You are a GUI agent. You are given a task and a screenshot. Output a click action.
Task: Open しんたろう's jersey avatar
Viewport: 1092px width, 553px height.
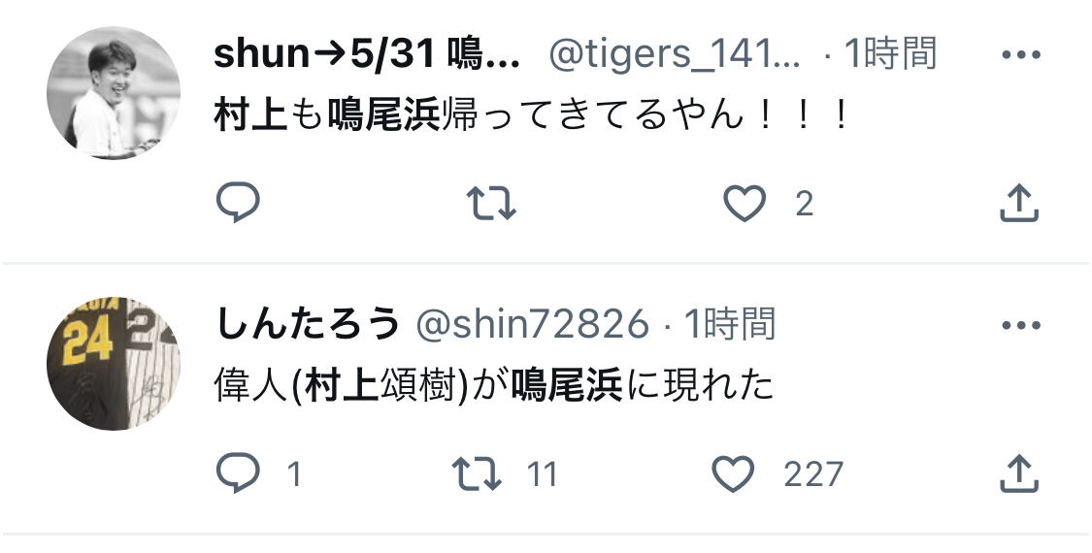(x=114, y=364)
